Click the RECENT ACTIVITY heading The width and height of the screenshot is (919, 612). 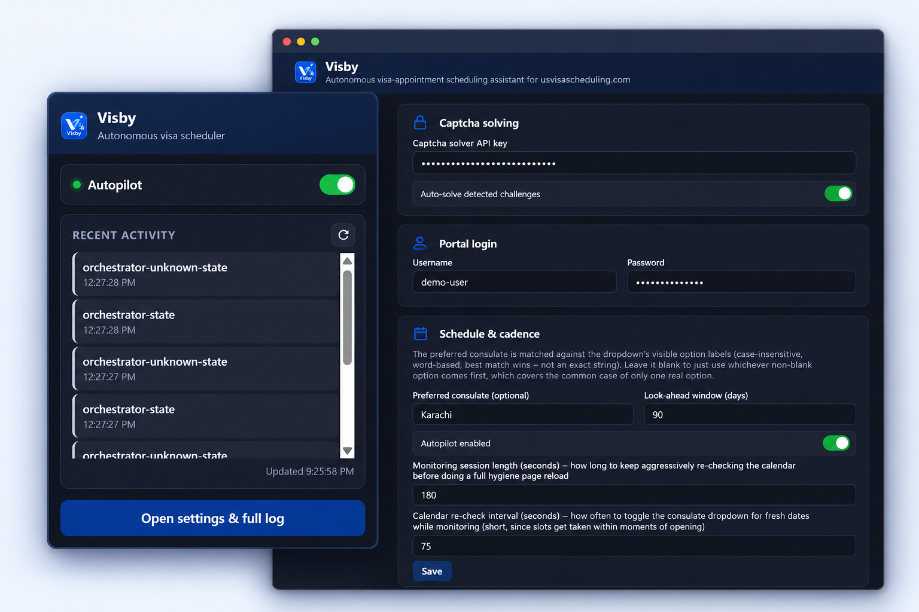coord(124,235)
